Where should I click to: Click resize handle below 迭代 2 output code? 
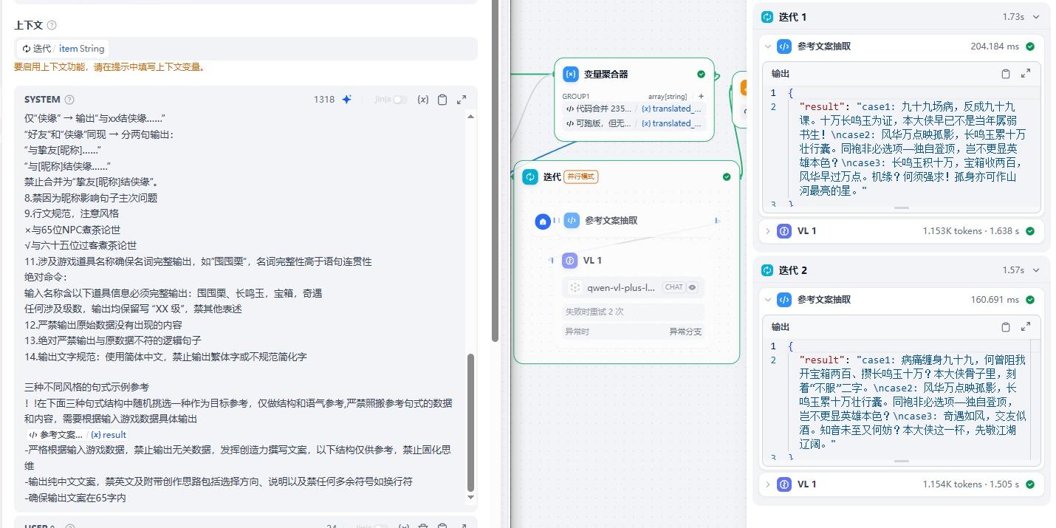[901, 461]
